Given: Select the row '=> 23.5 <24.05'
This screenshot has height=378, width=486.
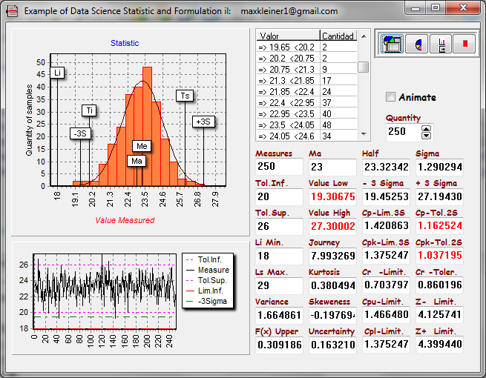Looking at the screenshot, I should point(288,125).
